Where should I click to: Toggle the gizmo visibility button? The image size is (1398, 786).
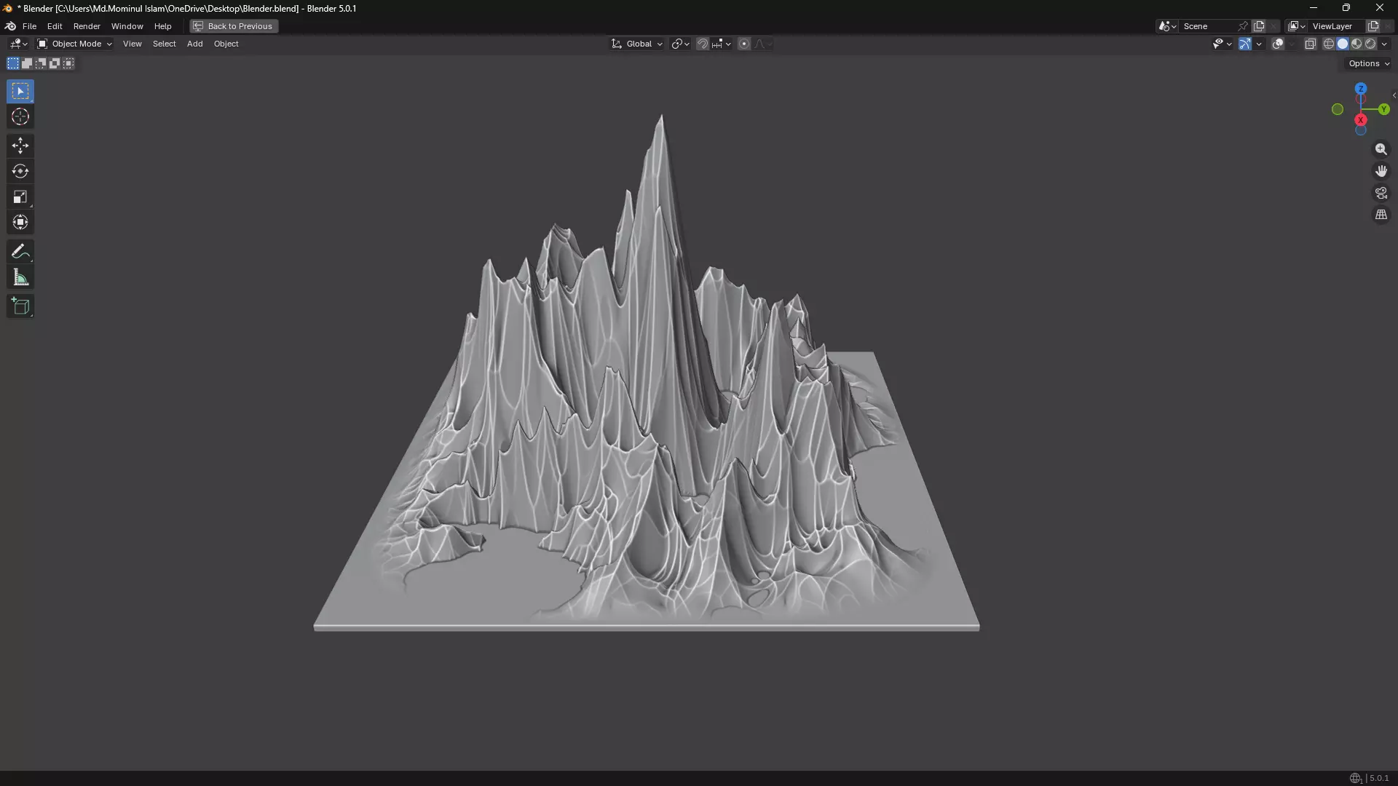pyautogui.click(x=1245, y=44)
